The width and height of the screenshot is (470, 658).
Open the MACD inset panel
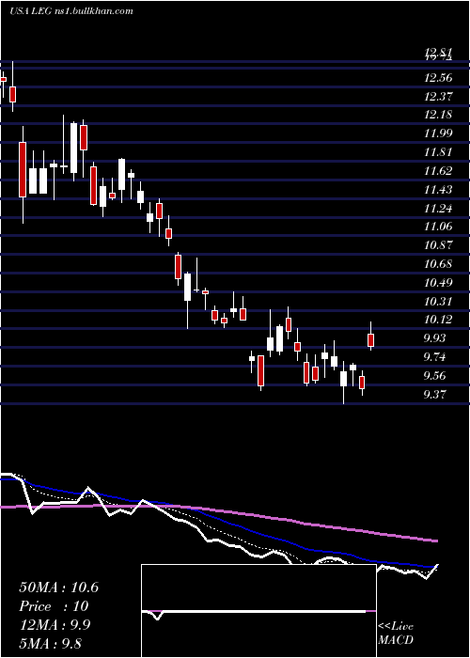coord(258,611)
